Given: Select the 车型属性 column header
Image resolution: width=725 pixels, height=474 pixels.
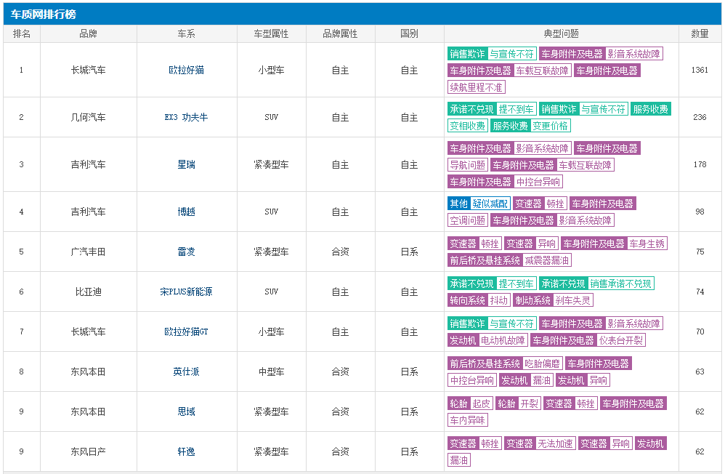Looking at the screenshot, I should [272, 33].
